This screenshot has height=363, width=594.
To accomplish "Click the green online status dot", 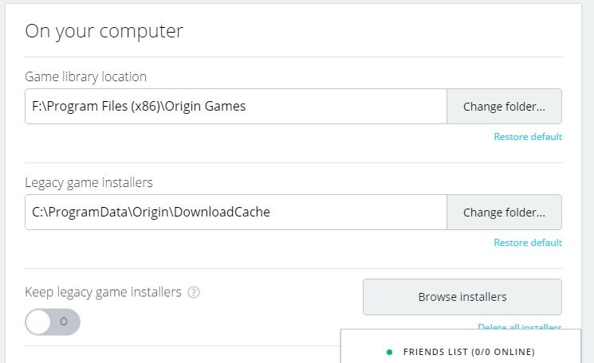I will point(389,351).
